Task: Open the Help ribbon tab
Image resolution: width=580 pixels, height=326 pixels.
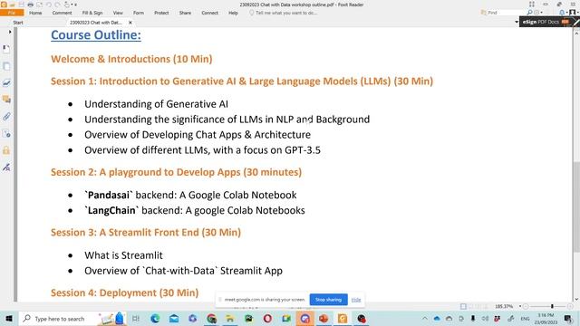Action: coord(233,13)
